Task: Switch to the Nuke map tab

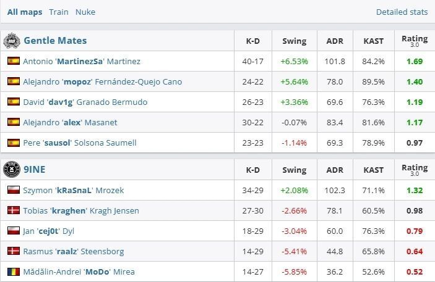Action: [x=85, y=12]
